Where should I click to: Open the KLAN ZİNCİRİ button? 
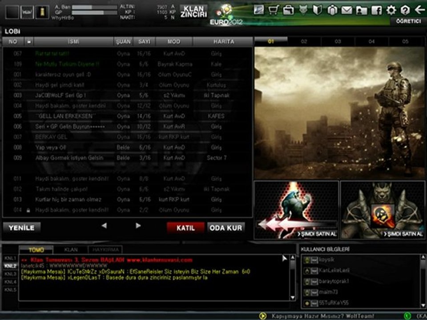coord(193,12)
